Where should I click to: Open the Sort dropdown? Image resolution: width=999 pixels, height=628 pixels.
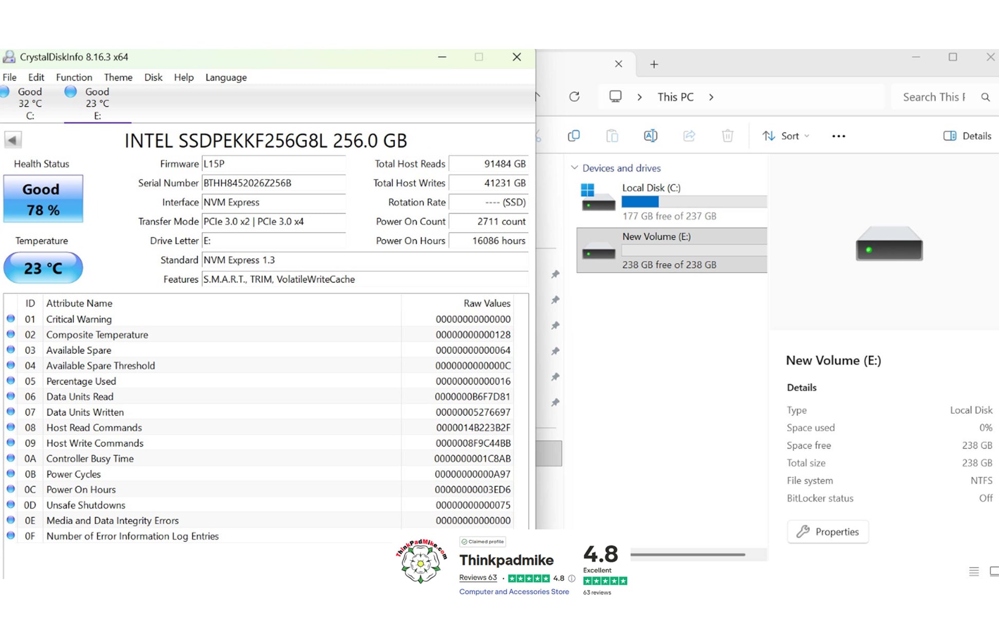[x=786, y=136]
